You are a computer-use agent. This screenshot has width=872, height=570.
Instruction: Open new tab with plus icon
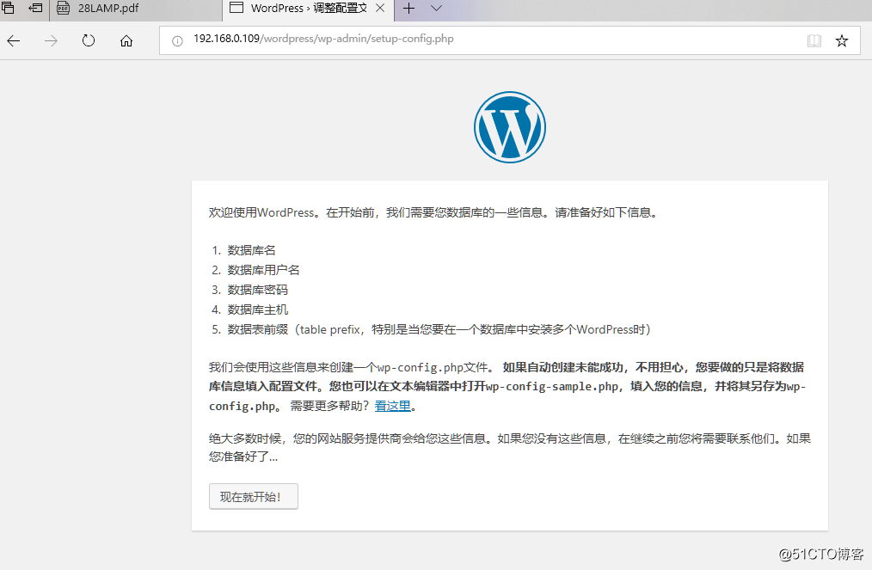408,9
